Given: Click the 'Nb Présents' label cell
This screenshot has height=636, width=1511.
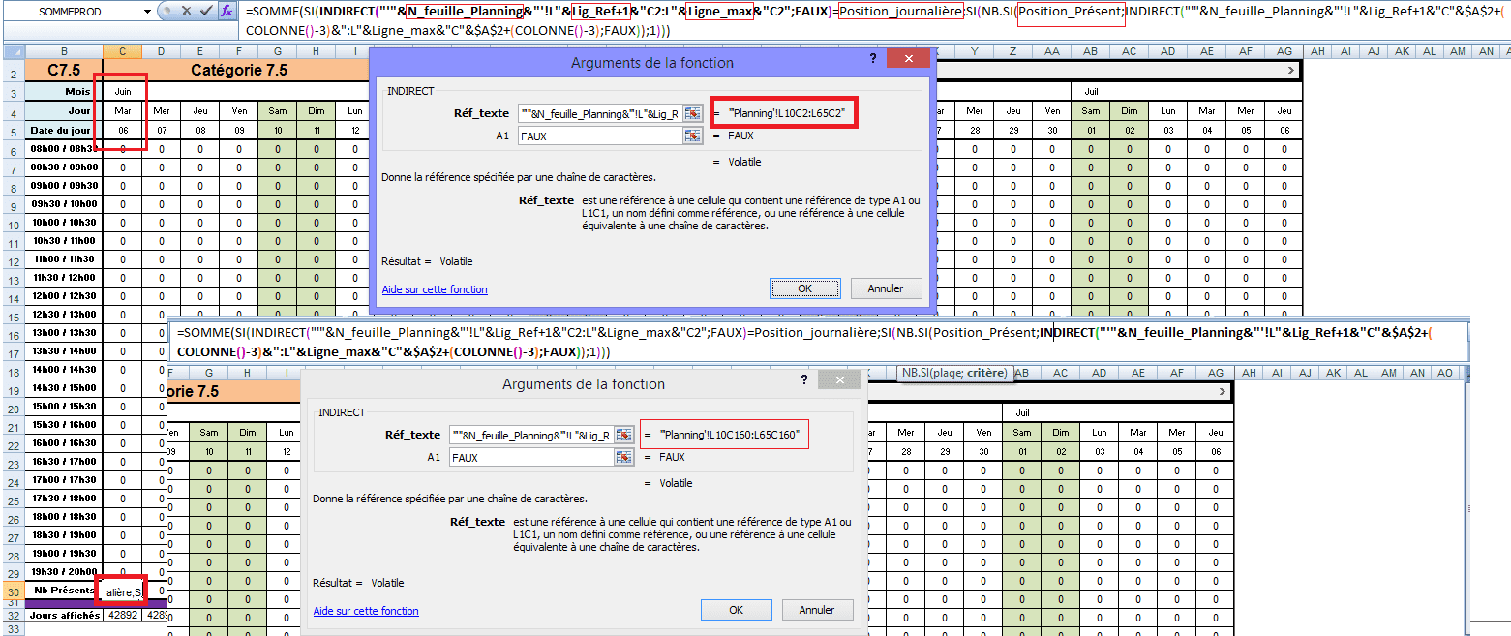Looking at the screenshot, I should tap(64, 591).
